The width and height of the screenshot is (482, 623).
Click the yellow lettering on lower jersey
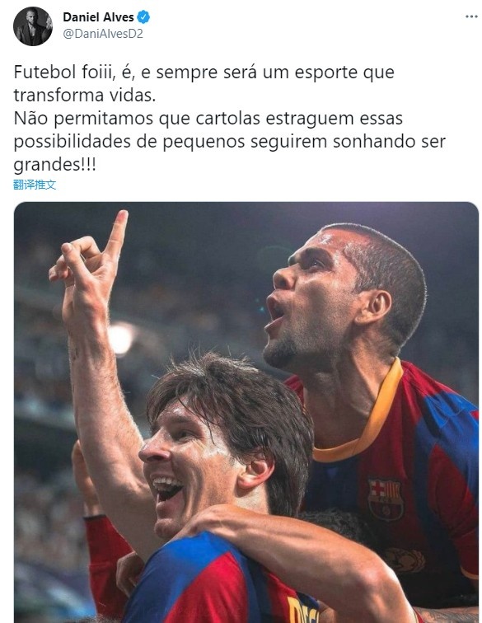click(x=302, y=610)
